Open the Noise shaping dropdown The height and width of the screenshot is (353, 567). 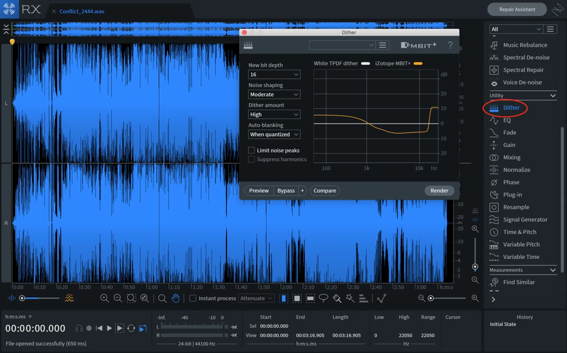(274, 94)
